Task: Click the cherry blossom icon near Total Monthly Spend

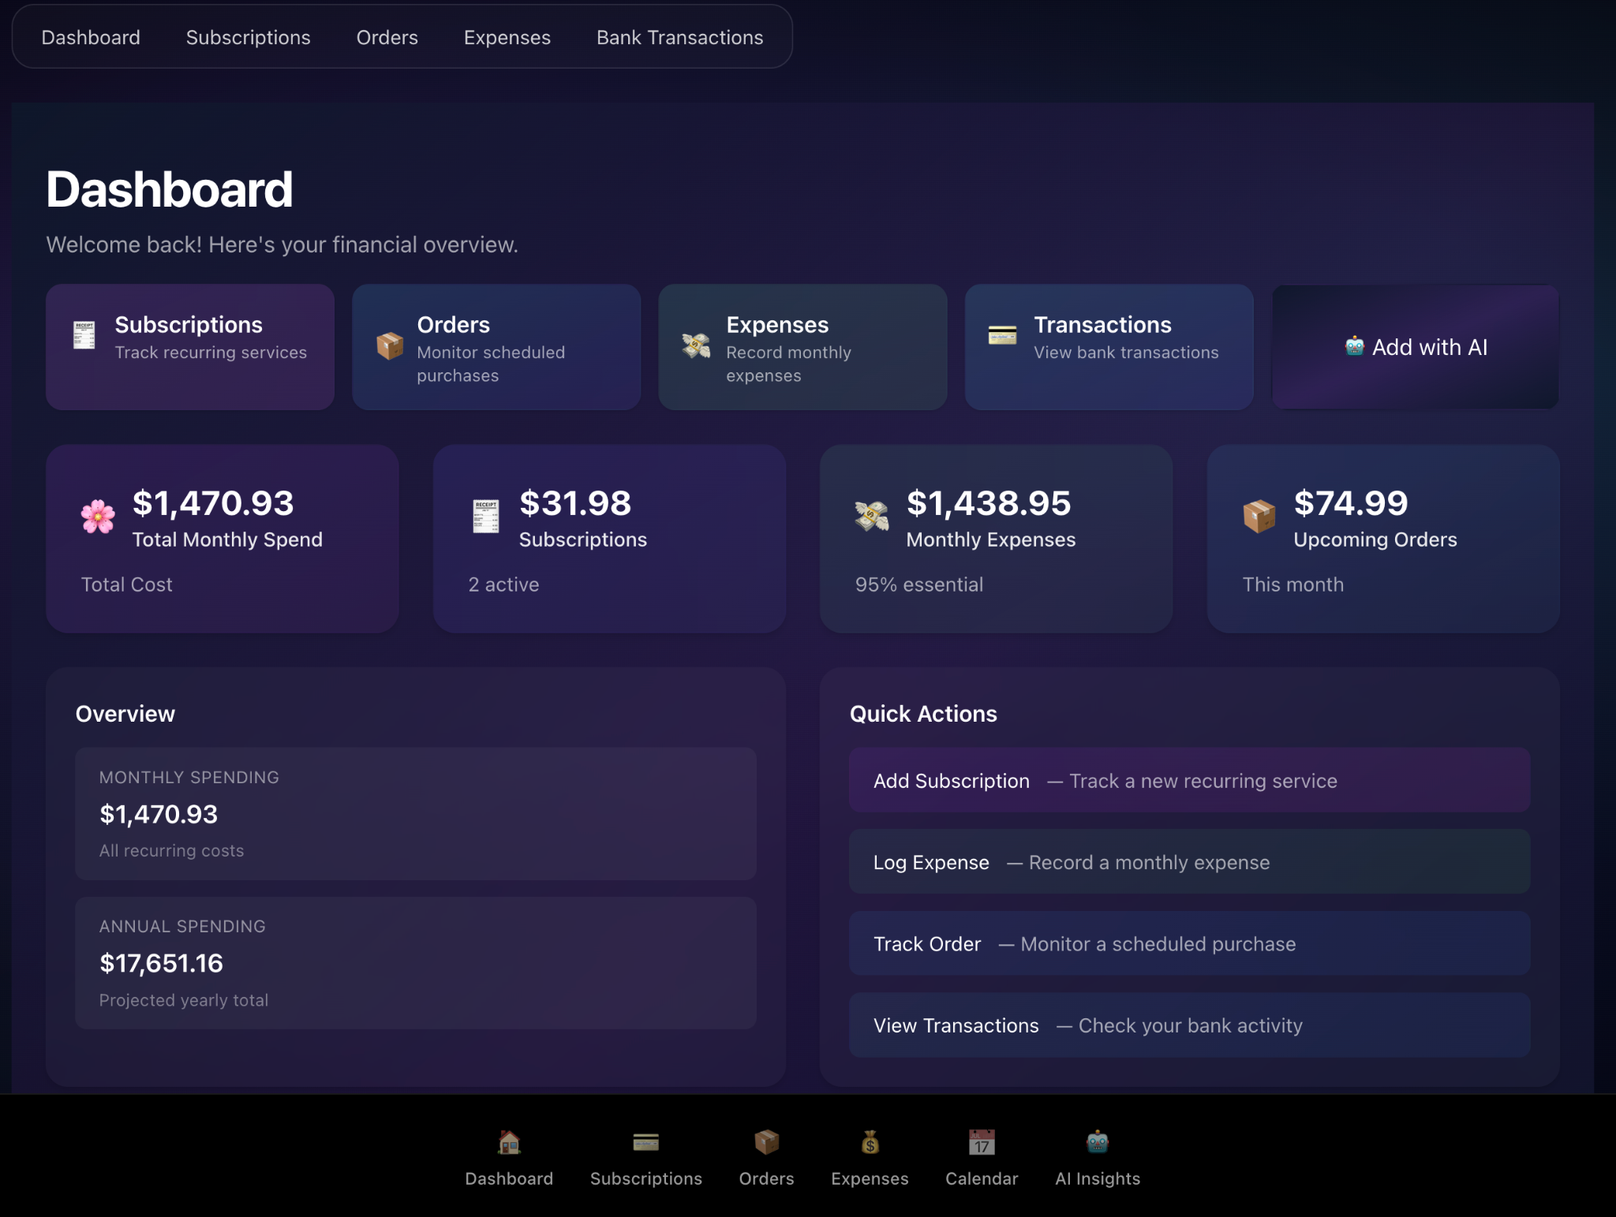Action: [x=97, y=516]
